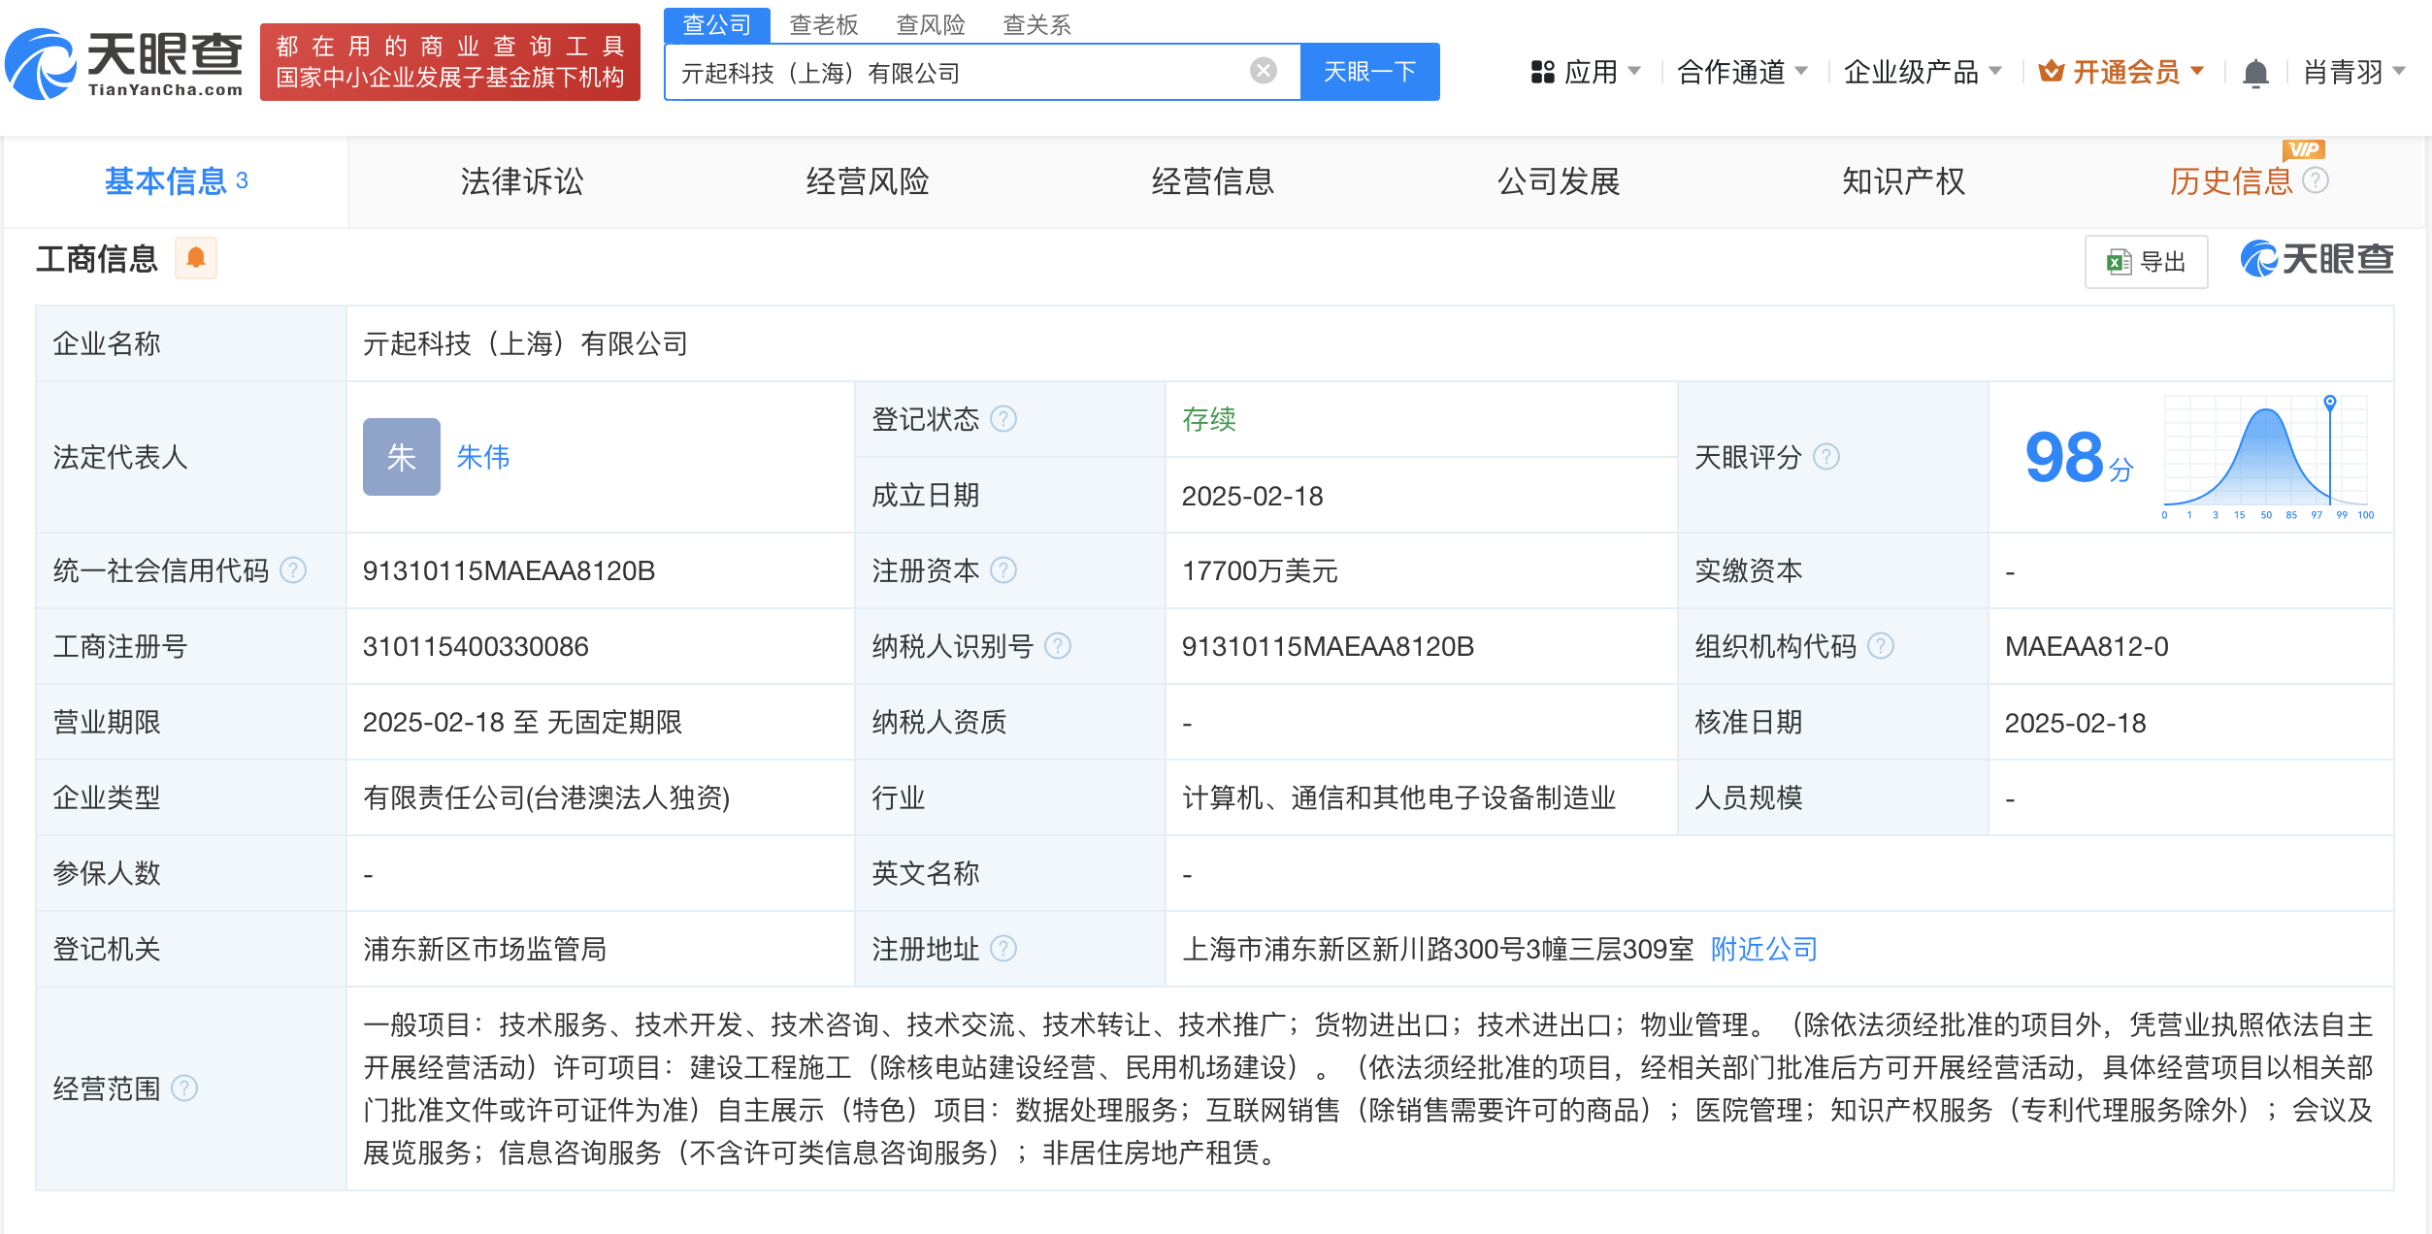Click the orange alert bell beside 工商信息

coord(196,258)
